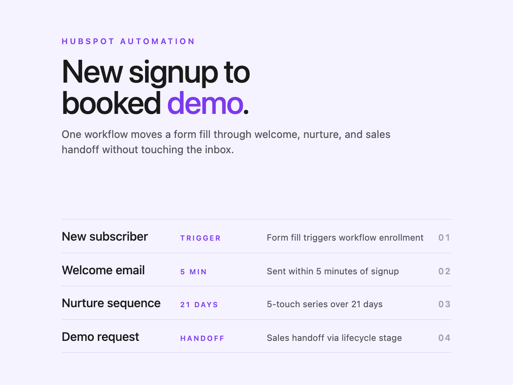Click 'Form fill triggers workflow enrollment' text

(345, 238)
